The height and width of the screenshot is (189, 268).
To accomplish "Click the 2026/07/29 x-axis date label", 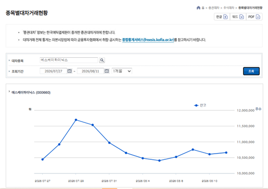I will [76, 181].
